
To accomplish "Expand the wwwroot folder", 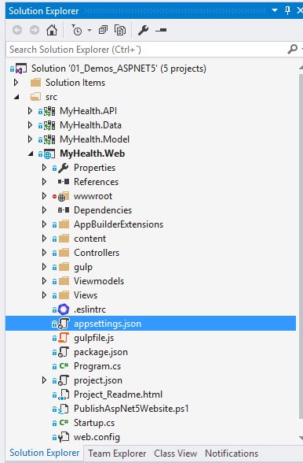I will 44,196.
